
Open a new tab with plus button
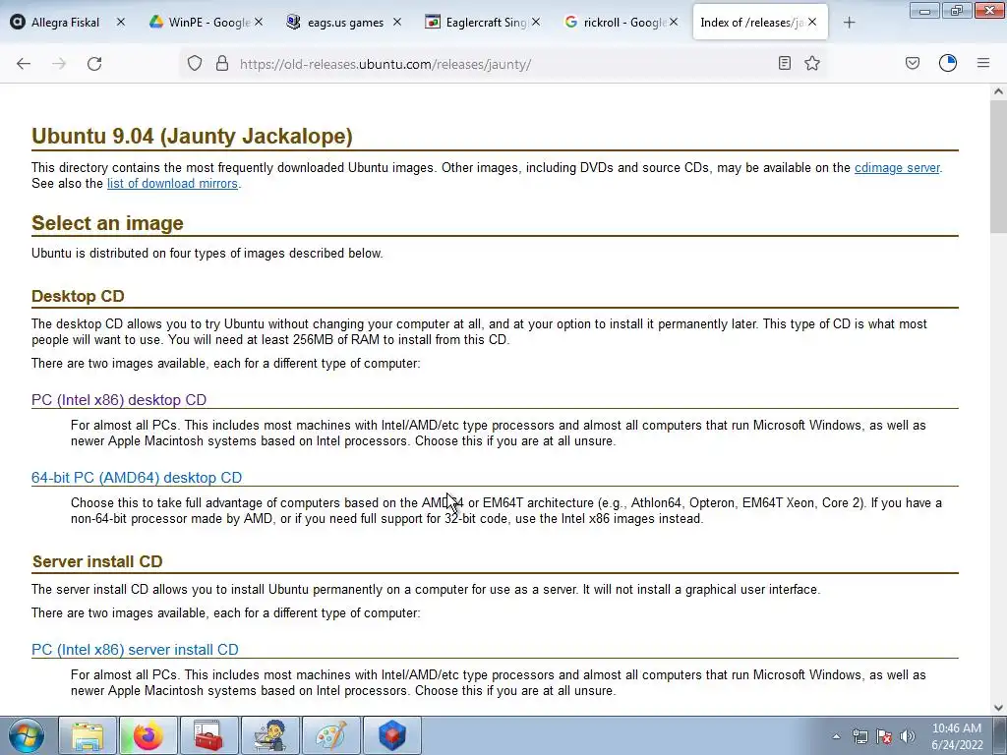(x=849, y=23)
